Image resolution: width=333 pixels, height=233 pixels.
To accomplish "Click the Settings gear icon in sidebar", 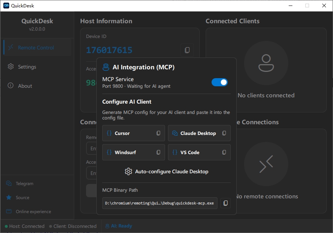I will click(x=11, y=67).
